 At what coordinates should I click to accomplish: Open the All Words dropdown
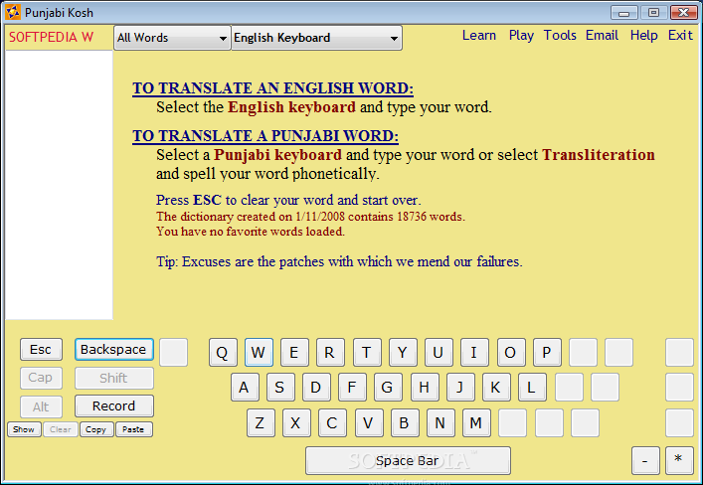pos(172,38)
